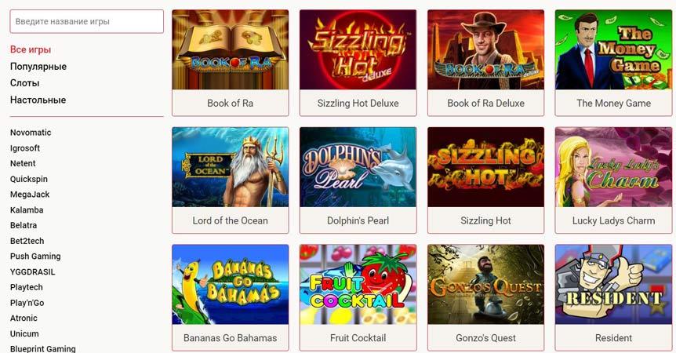Select the YGGDRASIL provider filter
The image size is (676, 353).
33,272
